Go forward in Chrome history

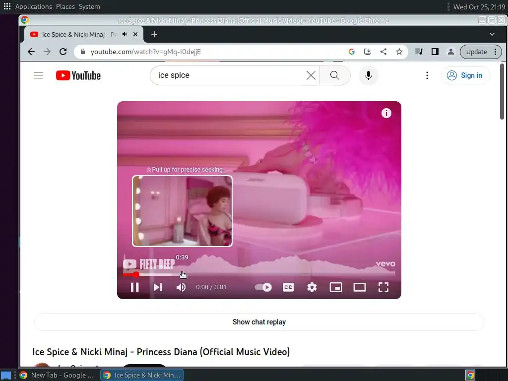tap(47, 52)
